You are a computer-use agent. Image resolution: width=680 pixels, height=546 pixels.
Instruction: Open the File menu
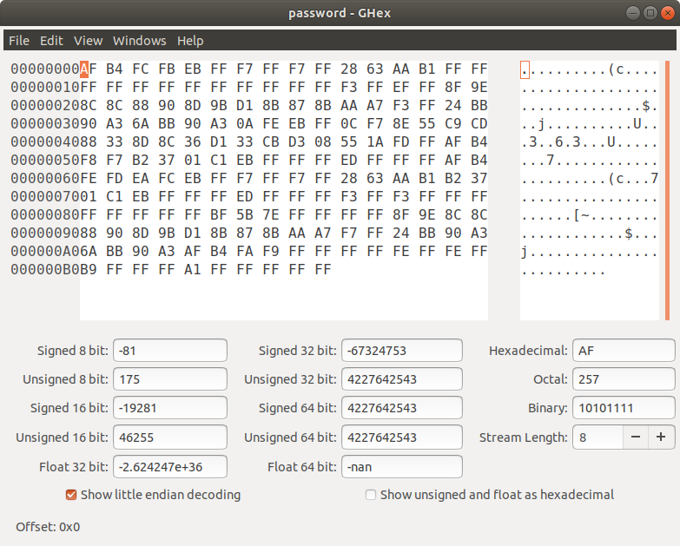(19, 41)
